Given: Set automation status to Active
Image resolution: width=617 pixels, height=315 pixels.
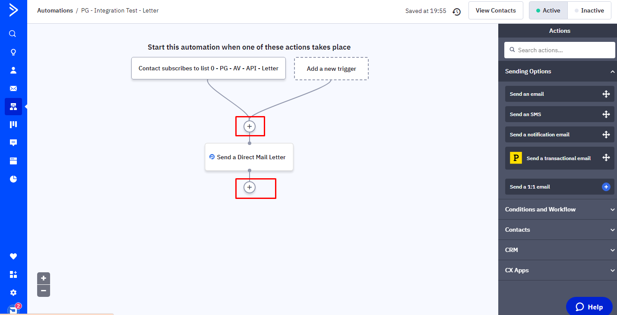Looking at the screenshot, I should (x=548, y=11).
